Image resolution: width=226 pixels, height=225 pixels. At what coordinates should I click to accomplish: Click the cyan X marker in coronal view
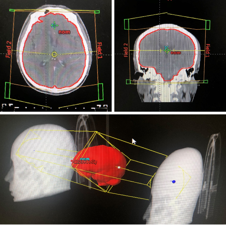tap(167, 48)
